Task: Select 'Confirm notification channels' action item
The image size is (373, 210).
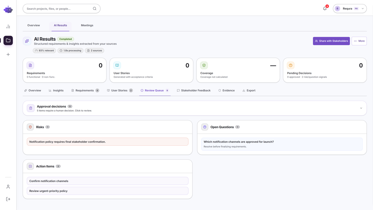Action: pos(107,181)
